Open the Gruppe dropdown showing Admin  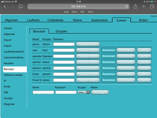(x=84, y=92)
